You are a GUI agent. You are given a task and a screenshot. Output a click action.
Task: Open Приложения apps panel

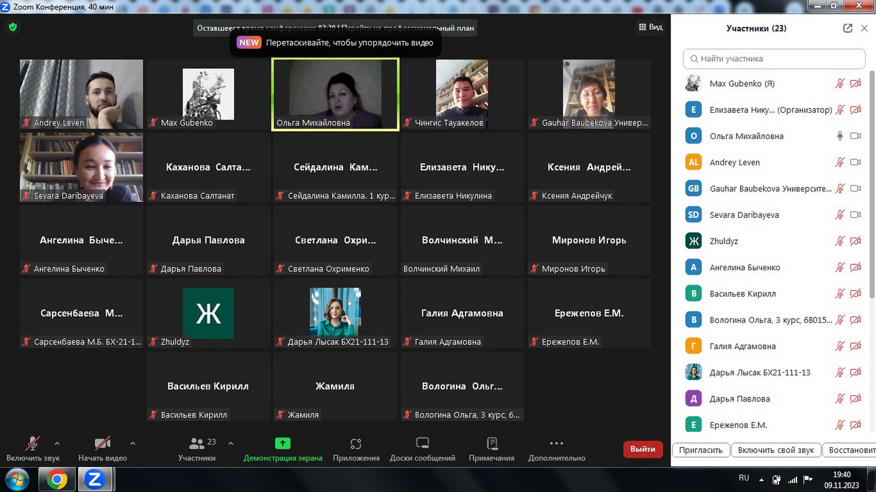(x=356, y=448)
